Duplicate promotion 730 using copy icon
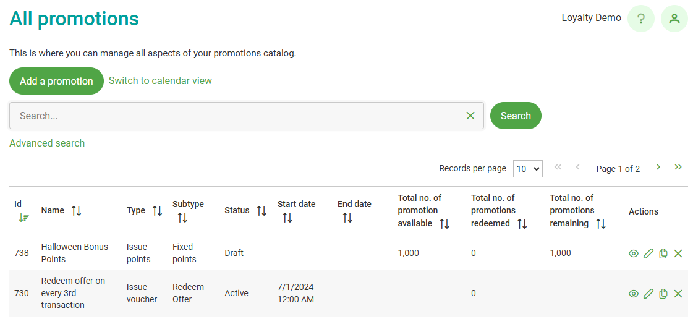The width and height of the screenshot is (693, 319). click(663, 294)
